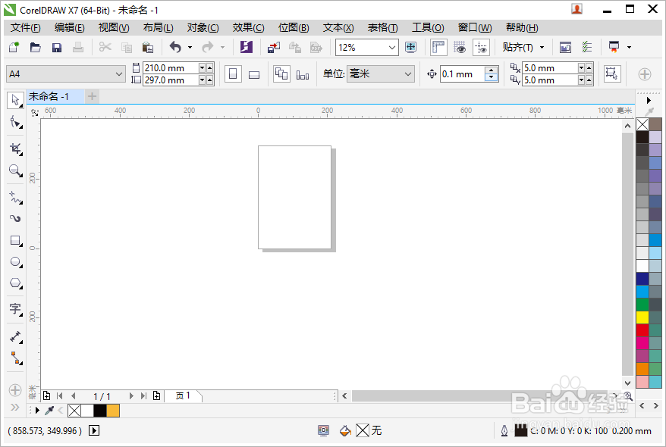
Task: Select the Crop tool
Action: coord(16,148)
